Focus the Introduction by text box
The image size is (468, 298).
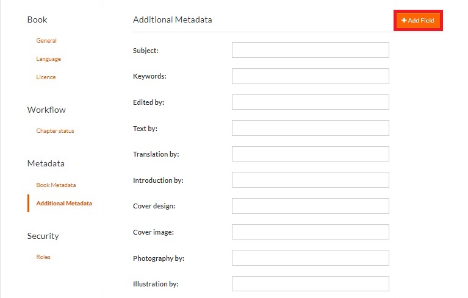click(310, 180)
